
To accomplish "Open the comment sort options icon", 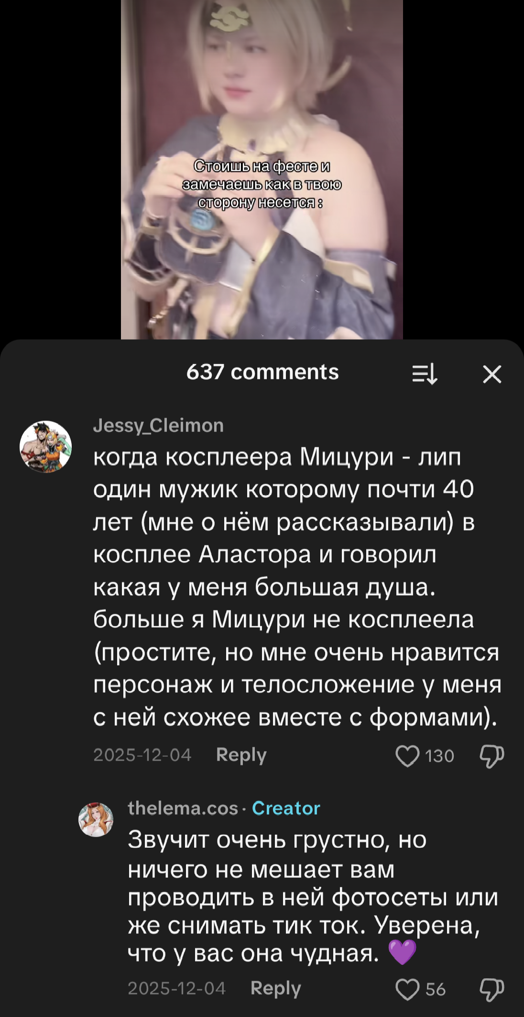I will point(425,374).
